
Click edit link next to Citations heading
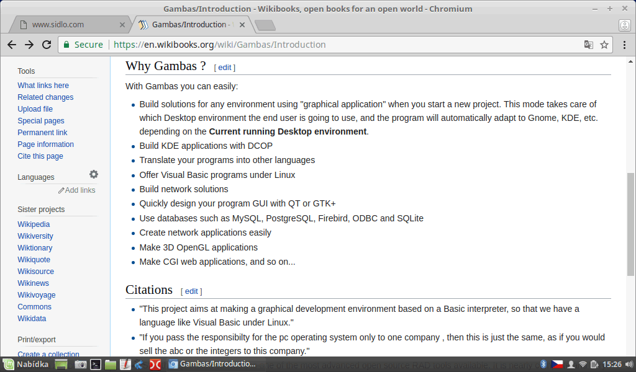[191, 291]
